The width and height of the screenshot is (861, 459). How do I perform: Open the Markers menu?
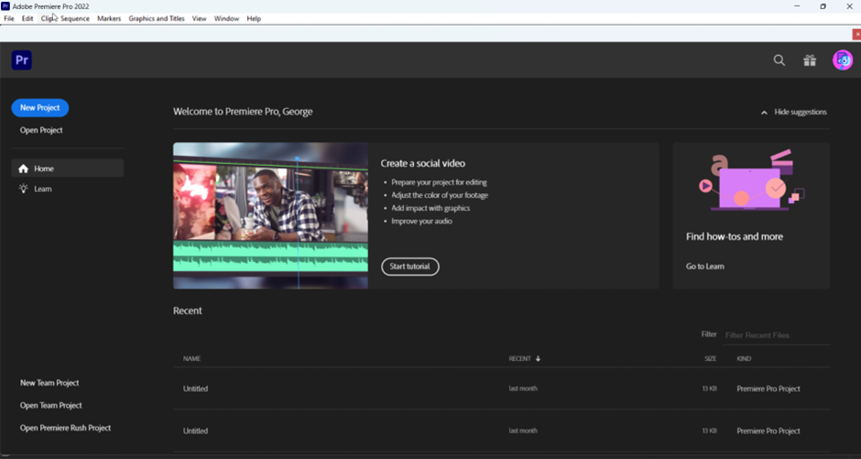[x=109, y=18]
